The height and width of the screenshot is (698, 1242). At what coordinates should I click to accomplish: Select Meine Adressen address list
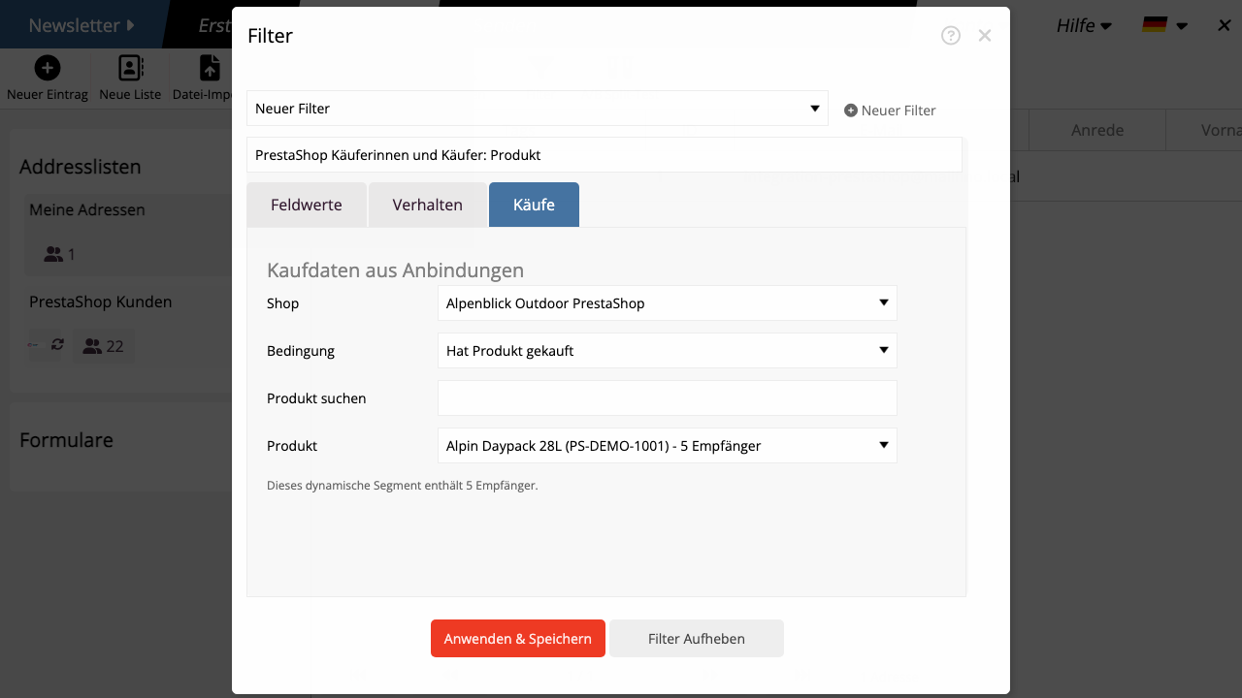[87, 209]
